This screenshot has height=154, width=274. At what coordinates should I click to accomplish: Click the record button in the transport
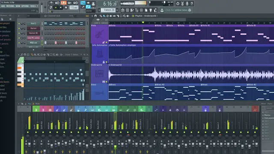tap(66, 8)
